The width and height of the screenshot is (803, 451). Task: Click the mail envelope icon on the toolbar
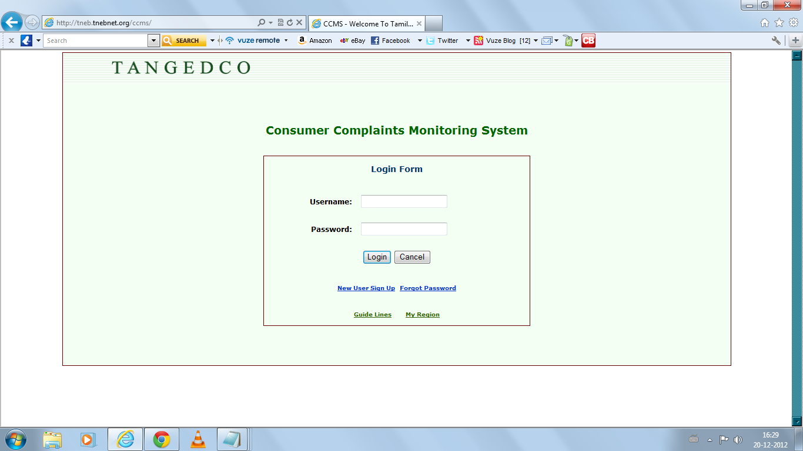(546, 41)
